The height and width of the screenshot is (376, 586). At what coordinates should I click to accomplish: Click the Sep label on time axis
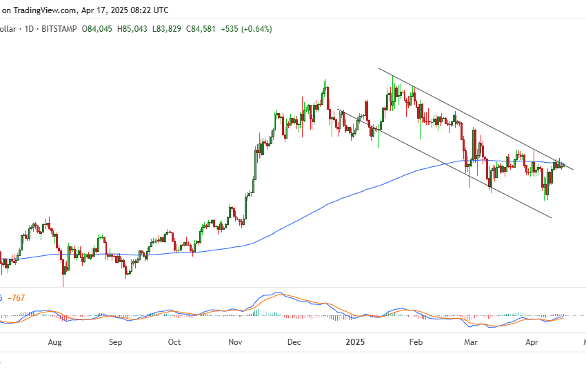tap(116, 342)
